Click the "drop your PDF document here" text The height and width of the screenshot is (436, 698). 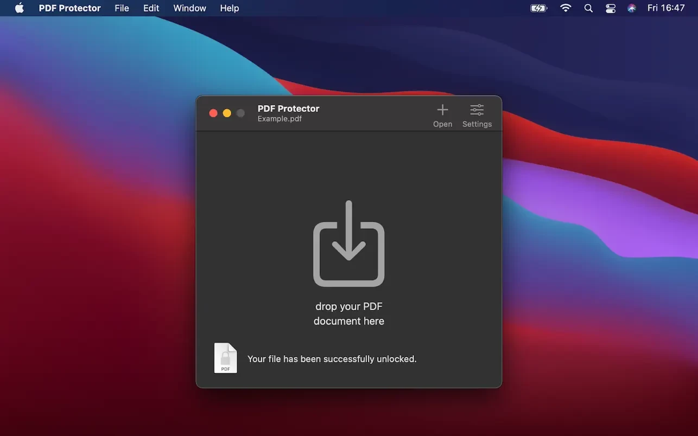coord(348,313)
